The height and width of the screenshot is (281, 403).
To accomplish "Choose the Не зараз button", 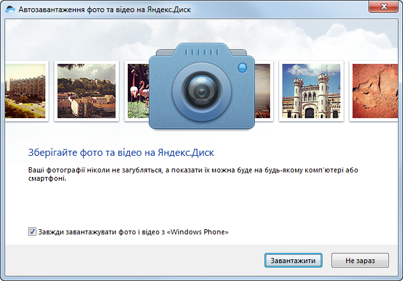I will click(x=360, y=261).
